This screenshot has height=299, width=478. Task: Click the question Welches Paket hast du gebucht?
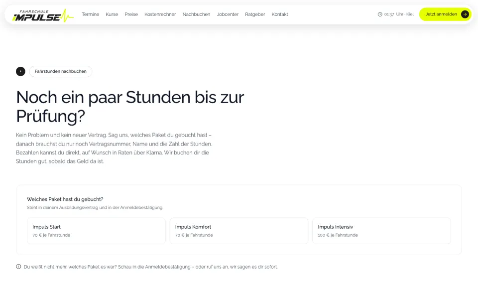[x=65, y=199]
